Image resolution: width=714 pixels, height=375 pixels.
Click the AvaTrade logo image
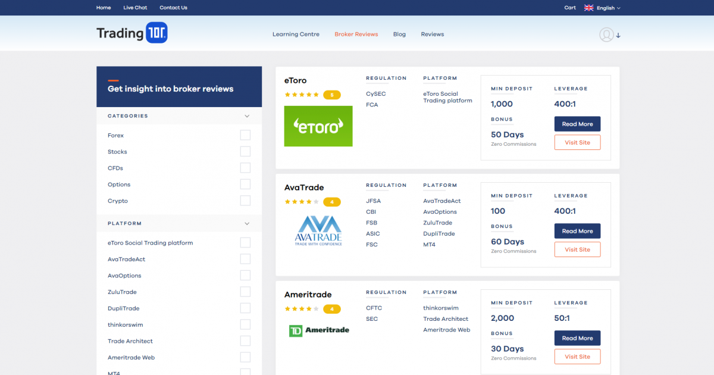[x=318, y=231]
